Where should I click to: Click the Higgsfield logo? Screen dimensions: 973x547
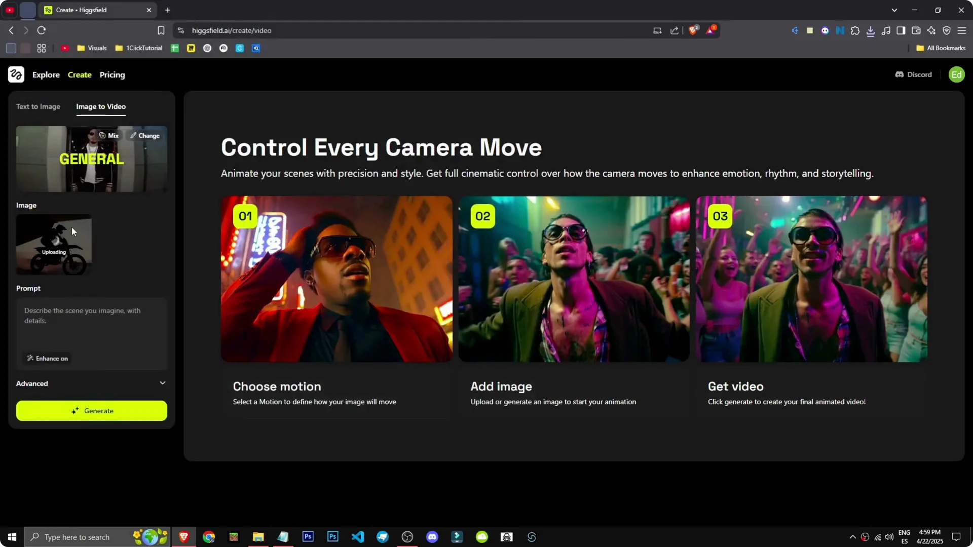coord(16,74)
